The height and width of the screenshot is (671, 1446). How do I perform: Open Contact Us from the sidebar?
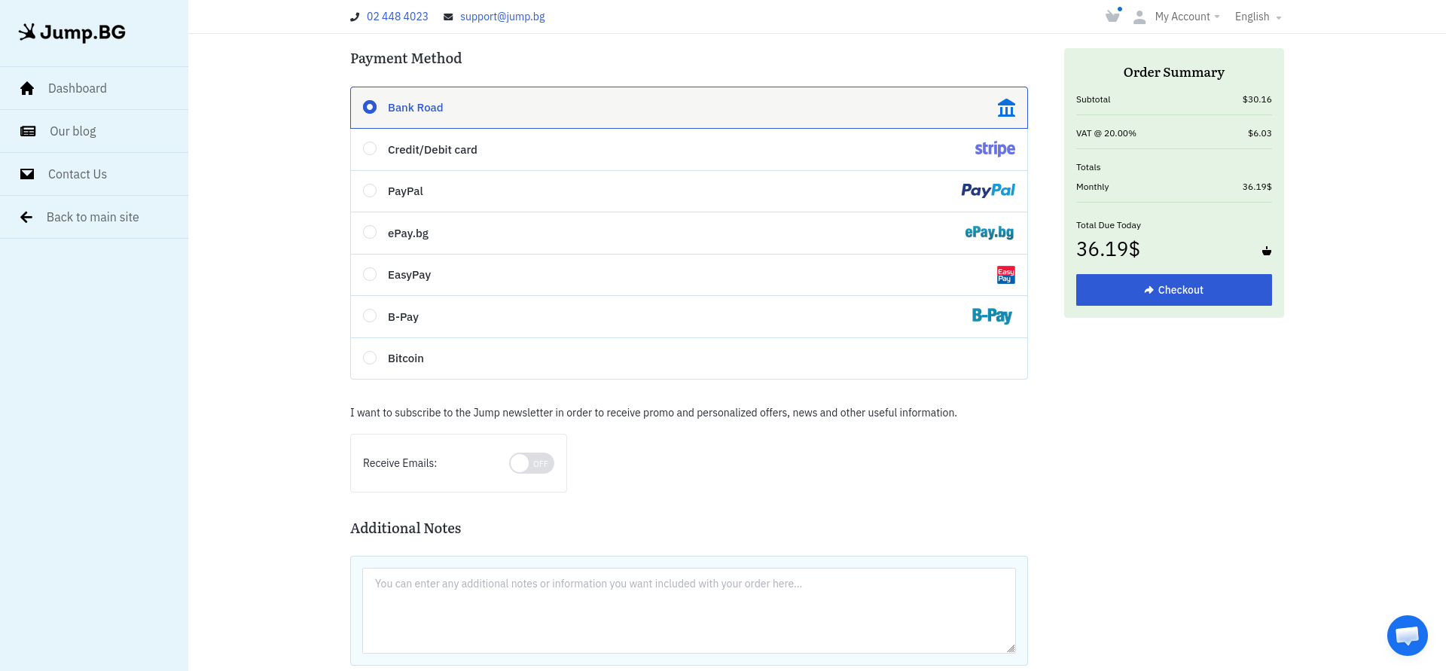[x=94, y=174]
